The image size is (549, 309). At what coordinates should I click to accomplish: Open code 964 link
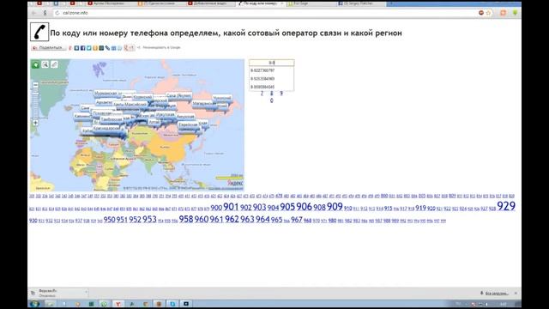click(262, 219)
